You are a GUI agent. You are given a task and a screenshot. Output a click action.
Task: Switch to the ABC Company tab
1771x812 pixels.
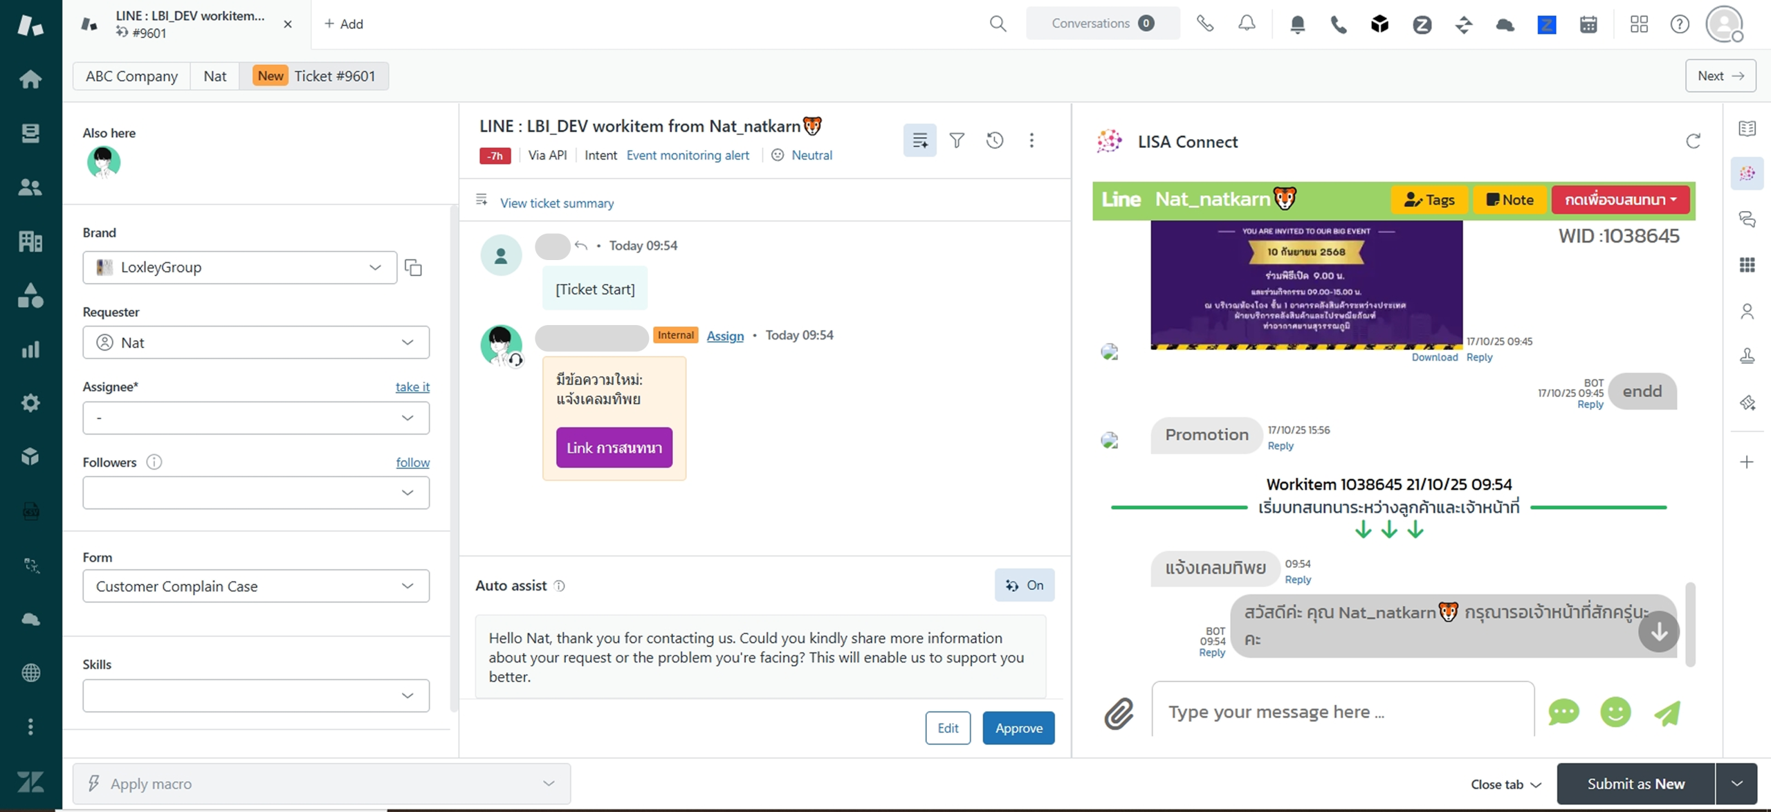click(131, 76)
